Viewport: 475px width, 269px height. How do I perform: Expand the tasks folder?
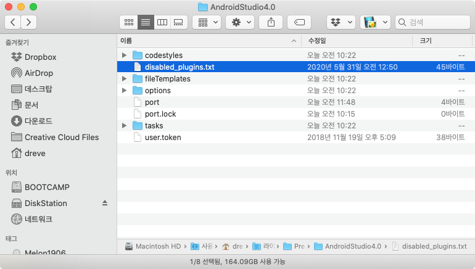pos(124,125)
